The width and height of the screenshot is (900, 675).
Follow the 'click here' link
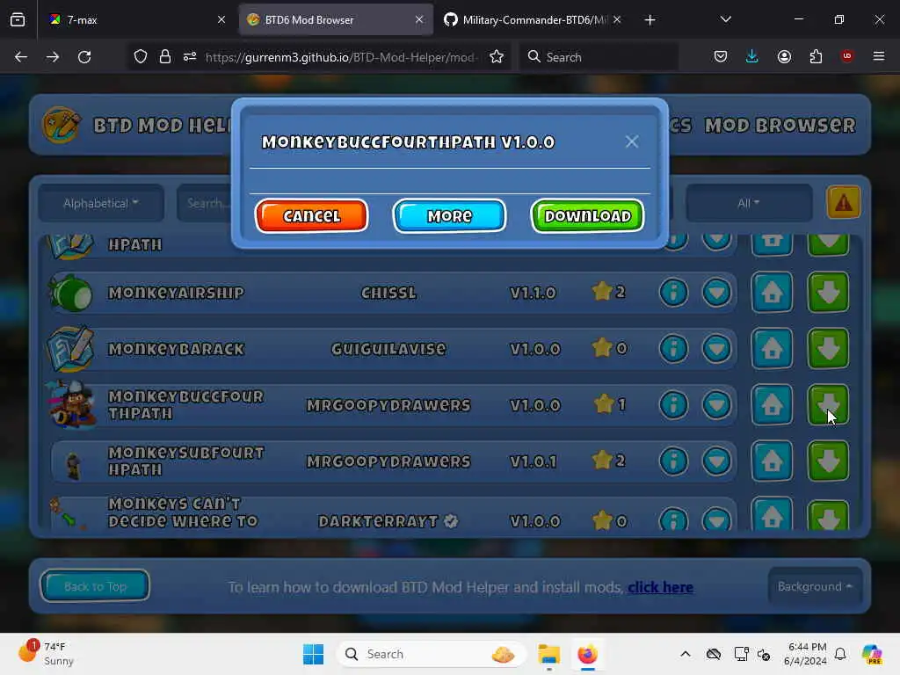pyautogui.click(x=660, y=587)
